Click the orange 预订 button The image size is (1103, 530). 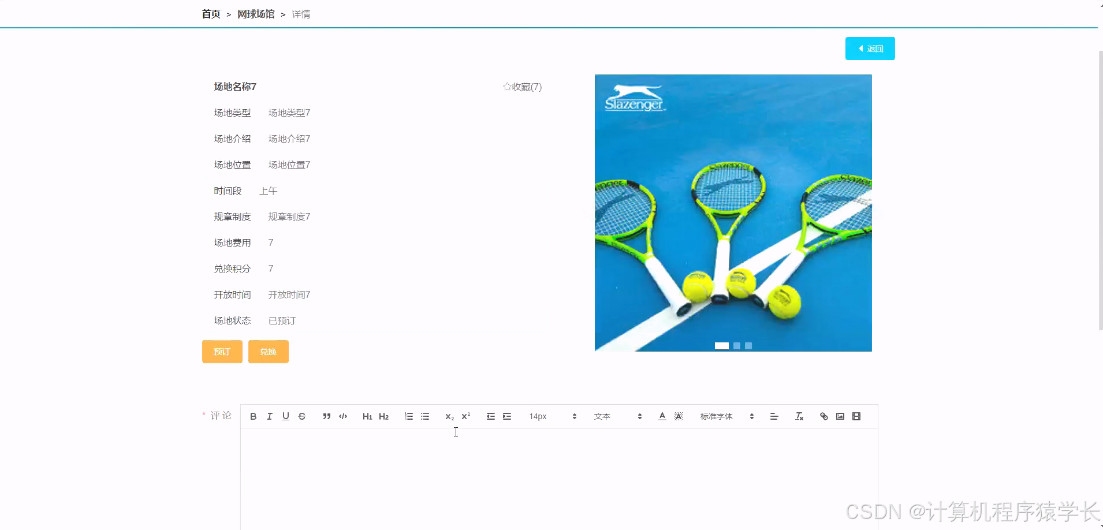click(x=222, y=352)
